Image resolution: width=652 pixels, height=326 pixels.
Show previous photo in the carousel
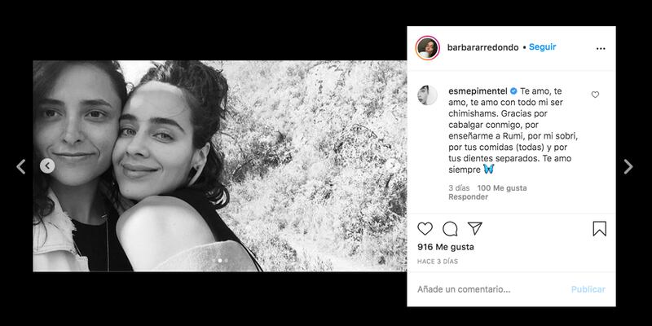tap(47, 166)
